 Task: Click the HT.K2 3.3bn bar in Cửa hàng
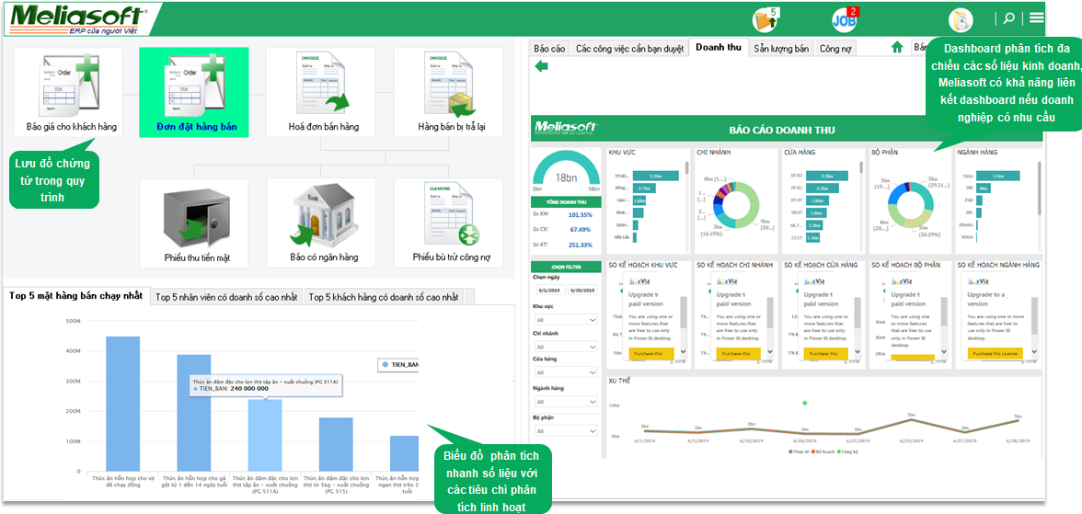[828, 176]
